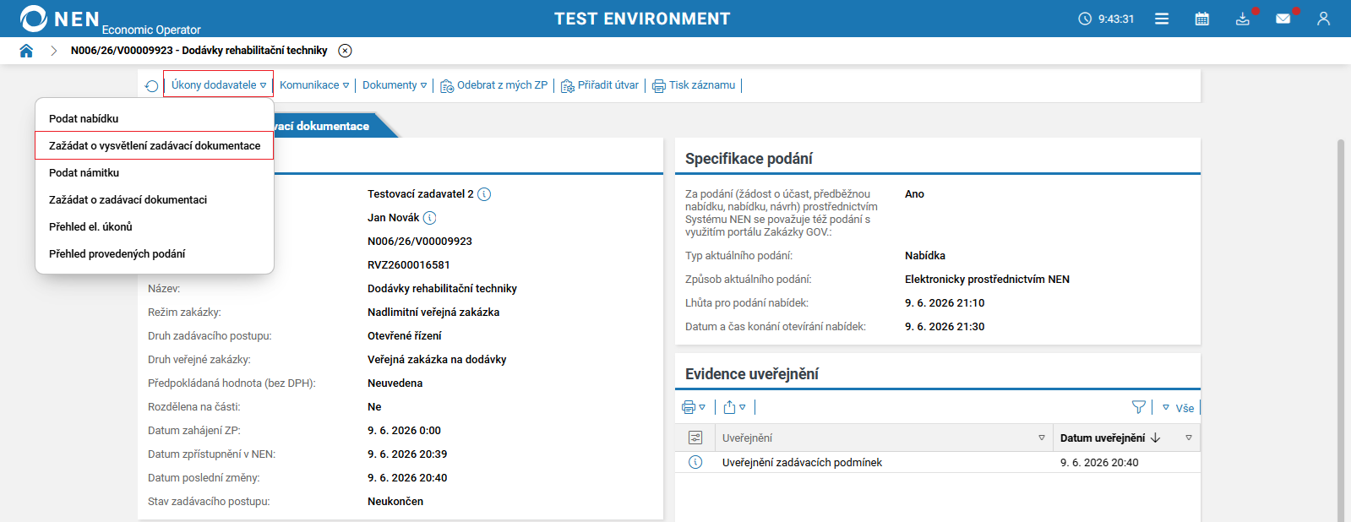Select Přehled provedených podání
Viewport: 1351px width, 522px height.
tap(155, 253)
